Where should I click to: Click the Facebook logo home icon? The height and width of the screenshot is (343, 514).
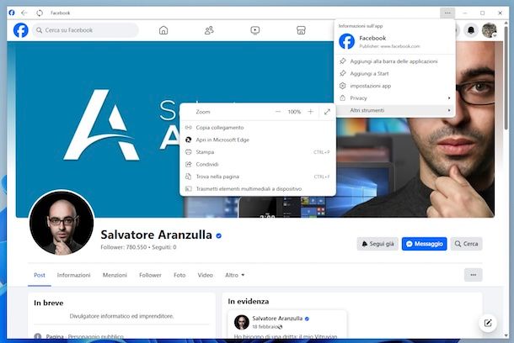[20, 30]
